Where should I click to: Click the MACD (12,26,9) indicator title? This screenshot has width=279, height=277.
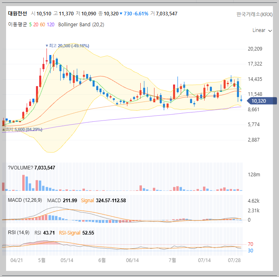[25, 200]
